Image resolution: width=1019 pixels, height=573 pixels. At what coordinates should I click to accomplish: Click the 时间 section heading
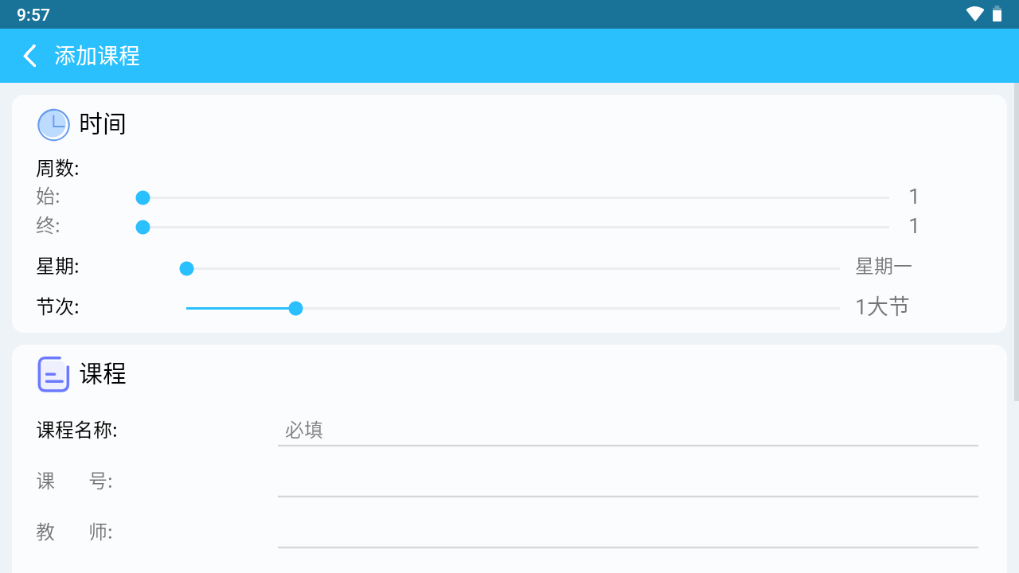tap(103, 124)
